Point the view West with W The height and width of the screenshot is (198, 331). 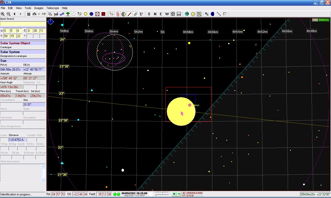point(167,14)
